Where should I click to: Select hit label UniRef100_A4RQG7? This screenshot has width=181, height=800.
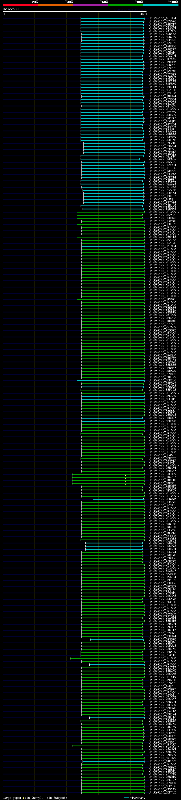click(x=162, y=418)
